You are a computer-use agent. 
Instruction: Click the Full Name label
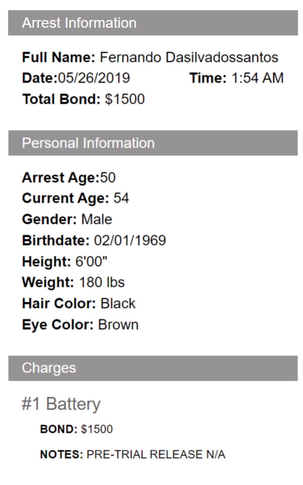(59, 57)
